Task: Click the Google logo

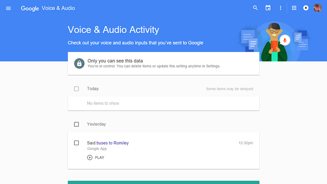Action: (30, 9)
